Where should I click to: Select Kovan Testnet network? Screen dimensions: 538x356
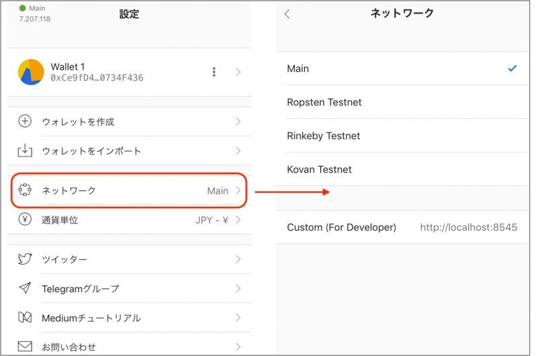pos(402,169)
